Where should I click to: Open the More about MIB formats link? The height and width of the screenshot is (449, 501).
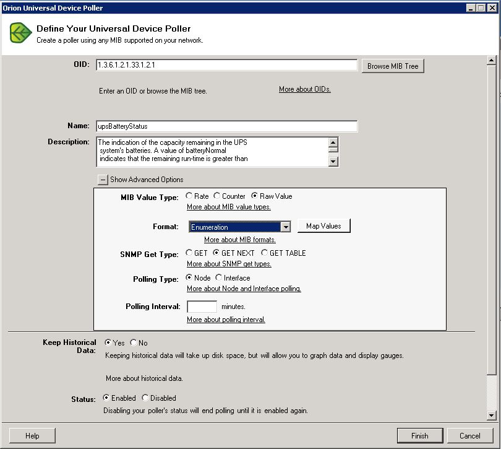coord(240,240)
